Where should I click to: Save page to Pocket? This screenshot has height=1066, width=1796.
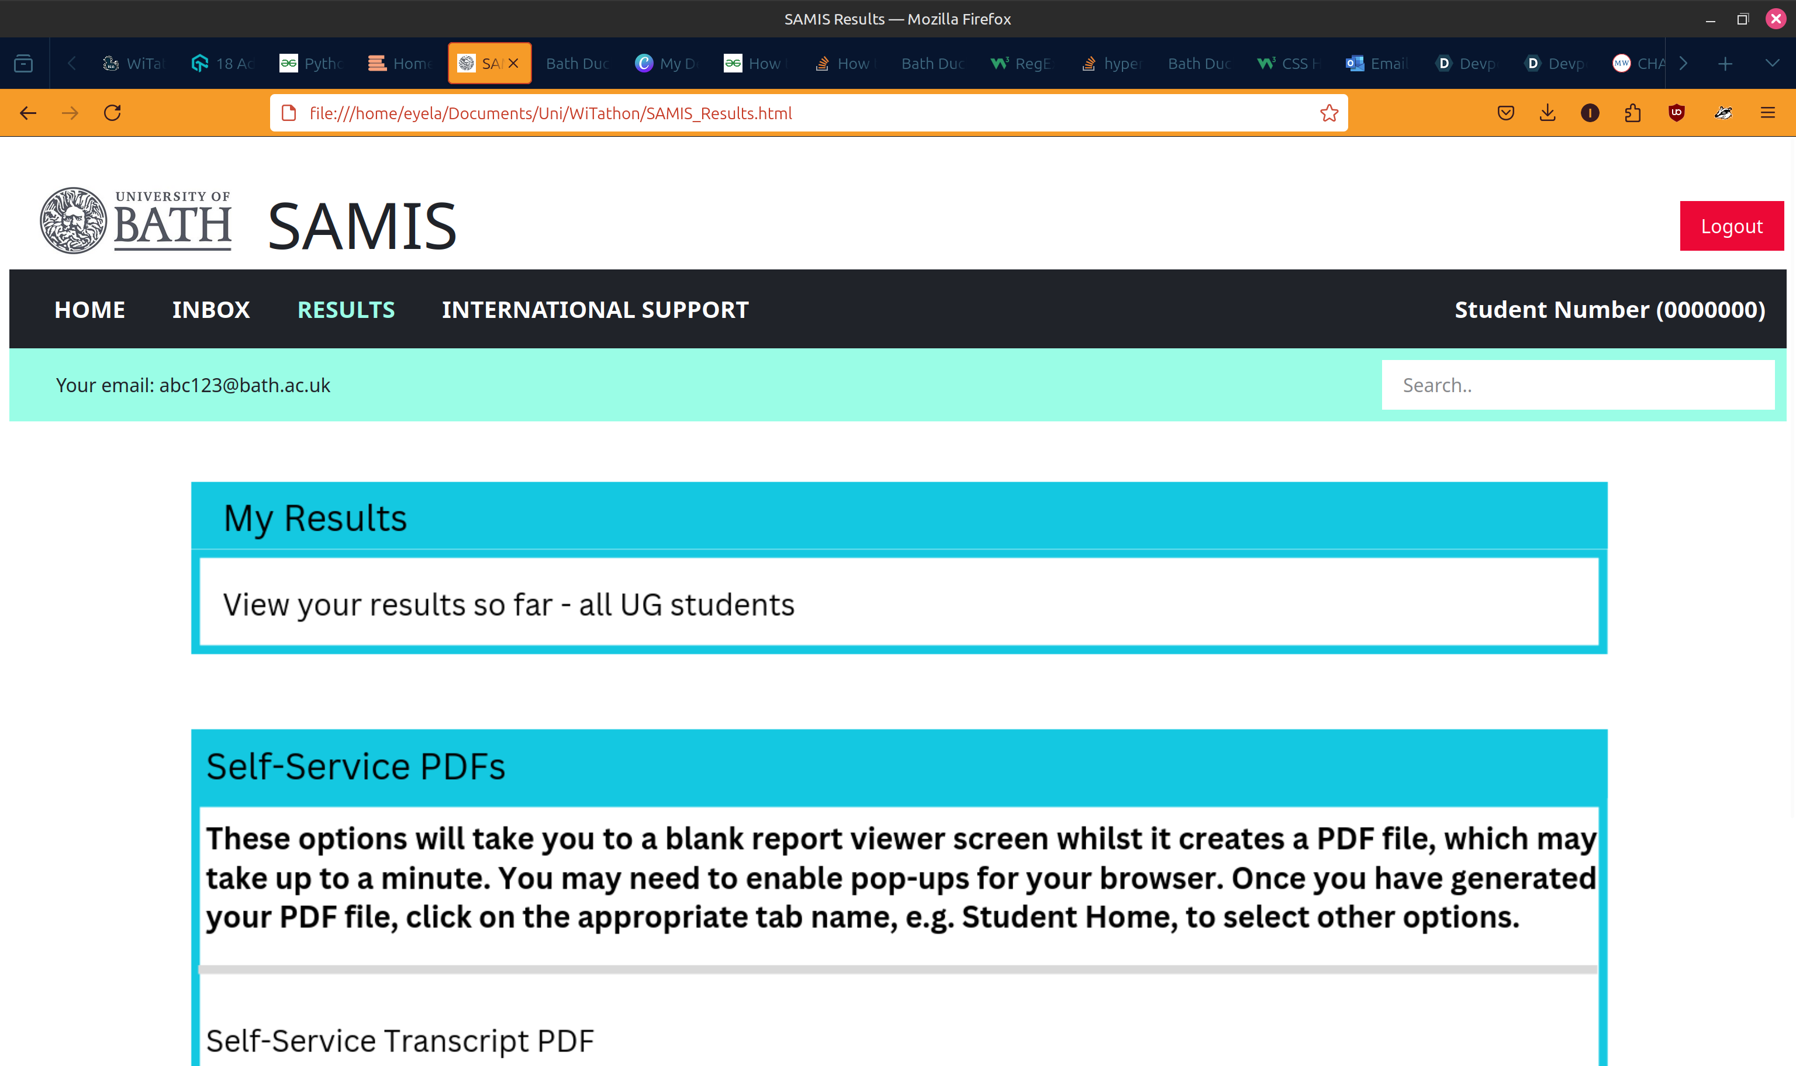tap(1506, 113)
